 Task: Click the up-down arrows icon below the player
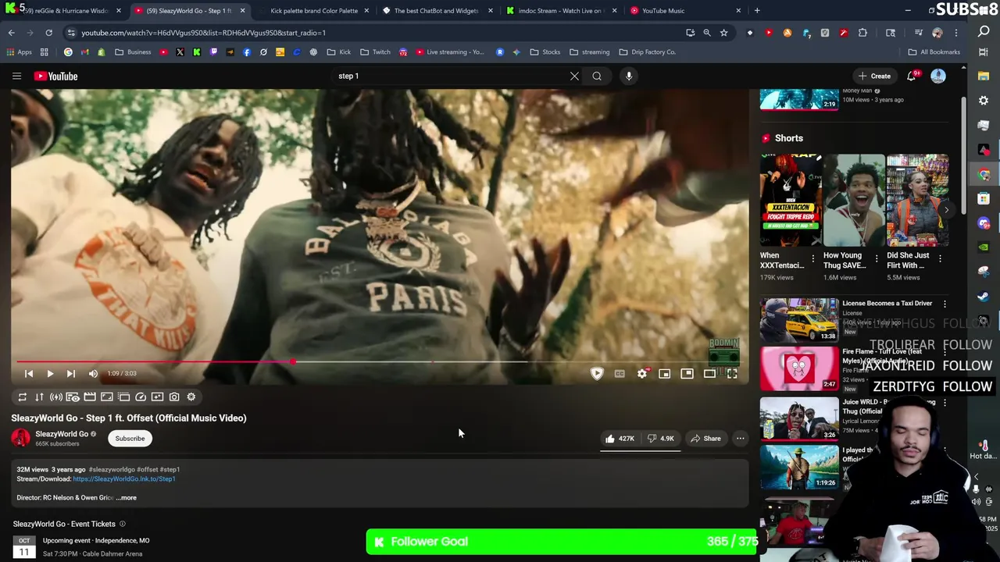(39, 397)
